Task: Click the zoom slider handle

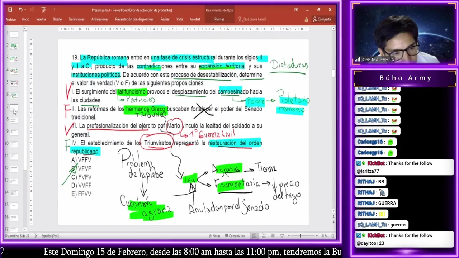Action: click(x=301, y=236)
